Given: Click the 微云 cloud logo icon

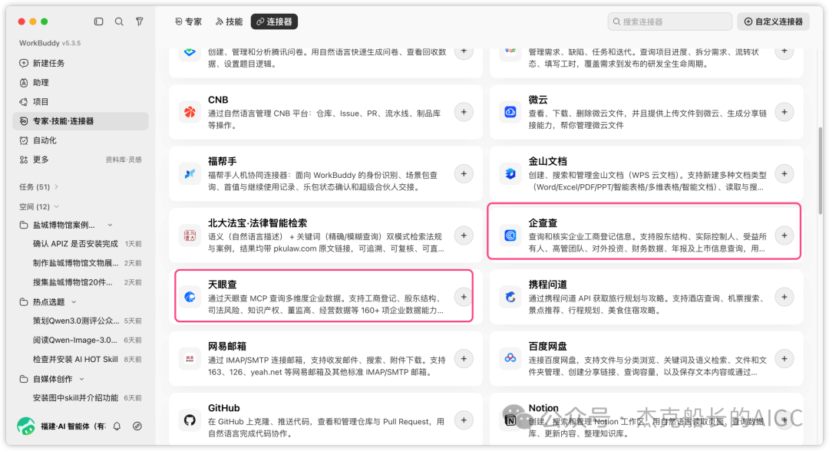Looking at the screenshot, I should click(510, 112).
